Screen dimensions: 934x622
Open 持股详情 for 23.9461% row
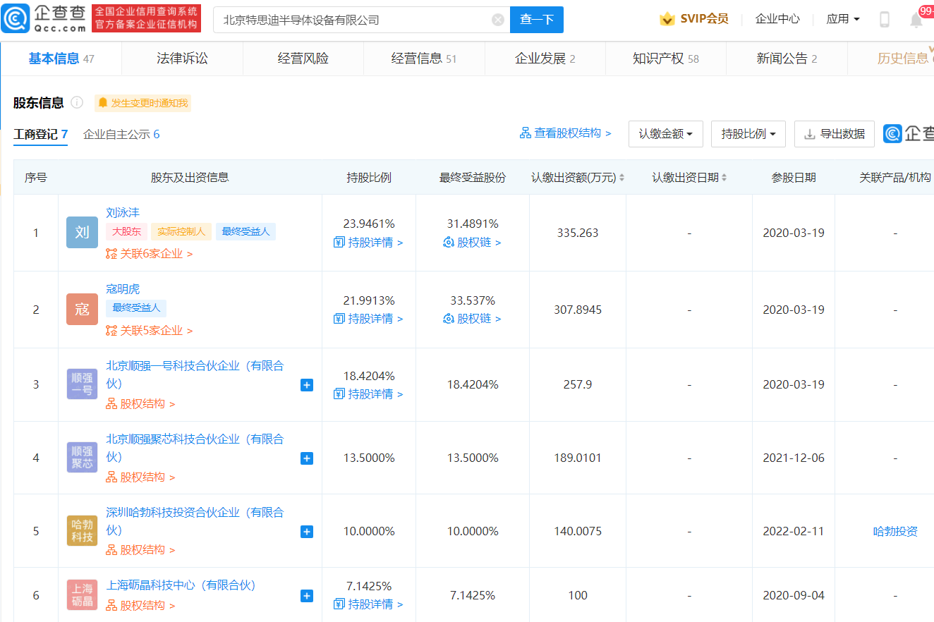pyautogui.click(x=368, y=243)
